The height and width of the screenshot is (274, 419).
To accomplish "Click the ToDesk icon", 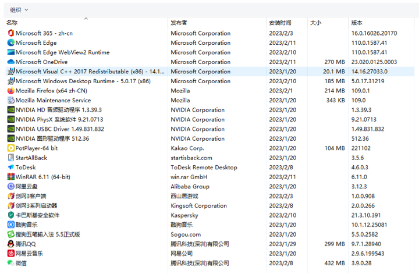I will [10, 168].
